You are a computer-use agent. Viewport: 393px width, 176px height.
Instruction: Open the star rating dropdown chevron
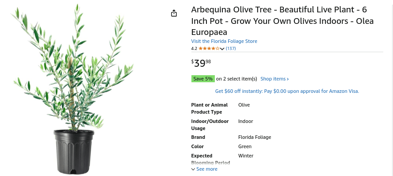click(222, 49)
